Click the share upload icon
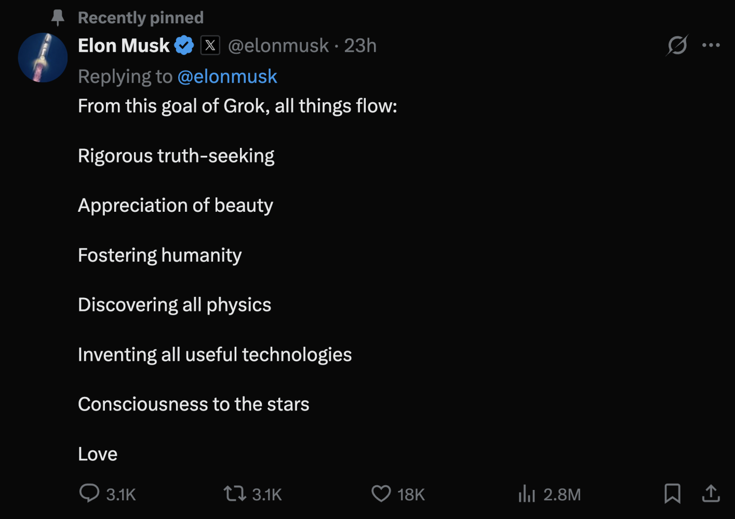This screenshot has height=519, width=735. click(711, 493)
